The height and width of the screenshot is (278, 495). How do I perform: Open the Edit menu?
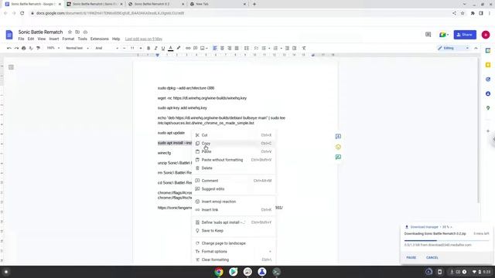(x=31, y=39)
